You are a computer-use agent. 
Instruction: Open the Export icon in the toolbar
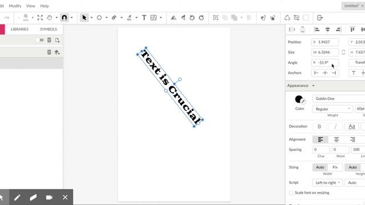320,18
